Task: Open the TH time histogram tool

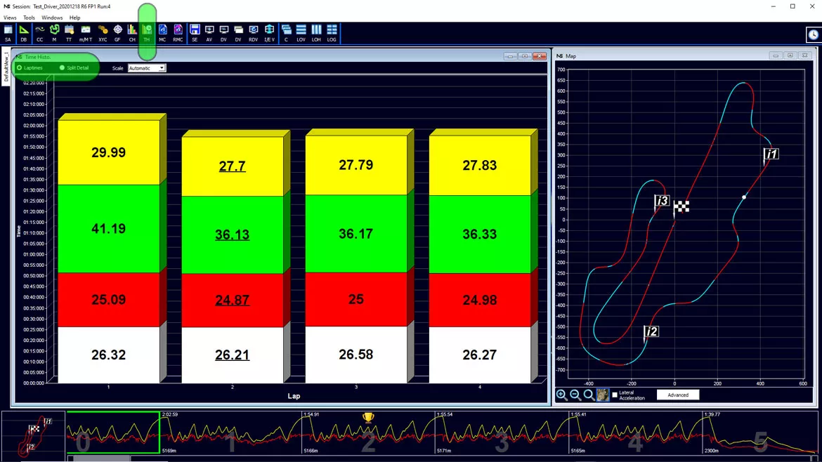Action: 147,32
